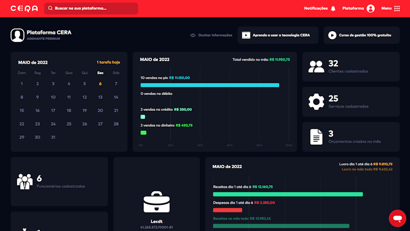Open '3 Orçamentos criados no mês' card
The image size is (410, 231).
(x=351, y=137)
